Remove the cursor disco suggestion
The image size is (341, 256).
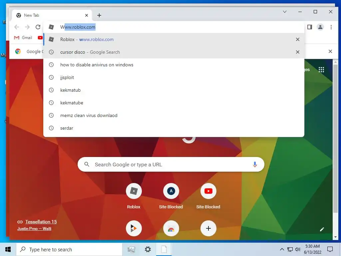pos(298,52)
